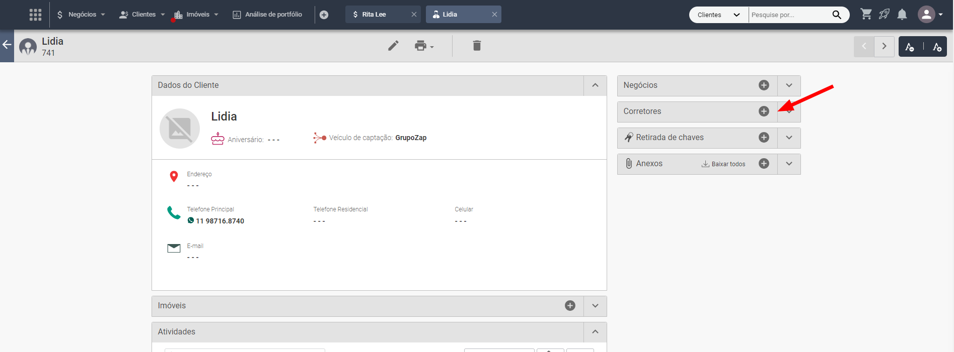
Task: Add new Retirada de chaves entry
Action: [764, 138]
